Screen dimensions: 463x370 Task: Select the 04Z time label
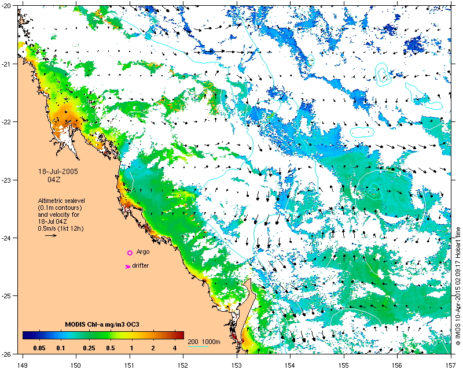(54, 179)
